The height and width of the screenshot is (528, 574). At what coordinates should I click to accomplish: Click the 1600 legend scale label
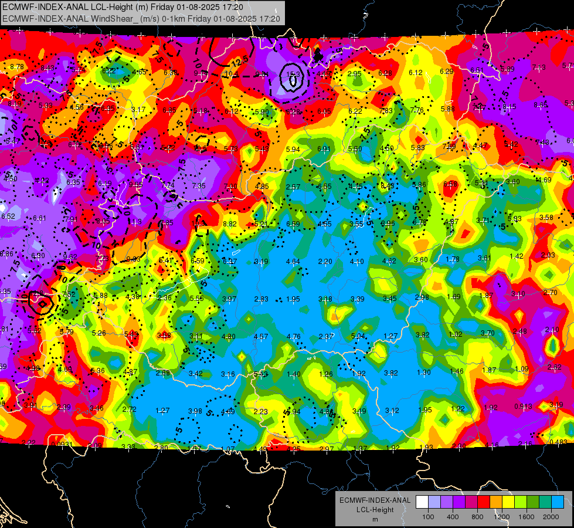[x=527, y=517]
